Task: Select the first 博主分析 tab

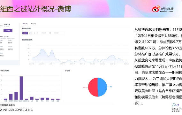Action: pyautogui.click(x=25, y=24)
